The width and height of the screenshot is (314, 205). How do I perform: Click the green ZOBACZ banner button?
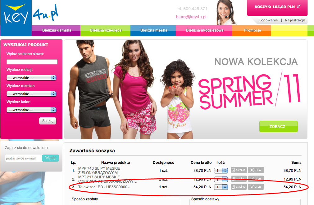click(278, 126)
